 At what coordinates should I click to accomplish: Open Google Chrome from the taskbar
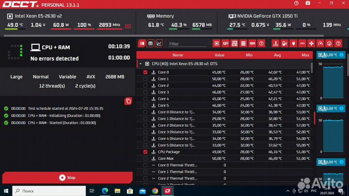(x=155, y=191)
